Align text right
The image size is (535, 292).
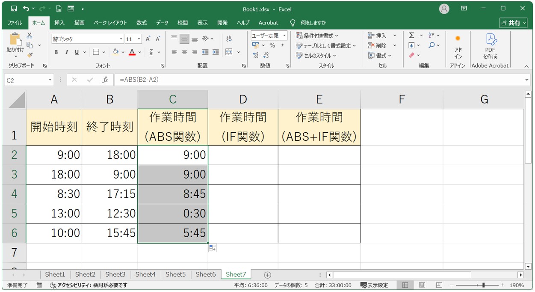point(195,52)
